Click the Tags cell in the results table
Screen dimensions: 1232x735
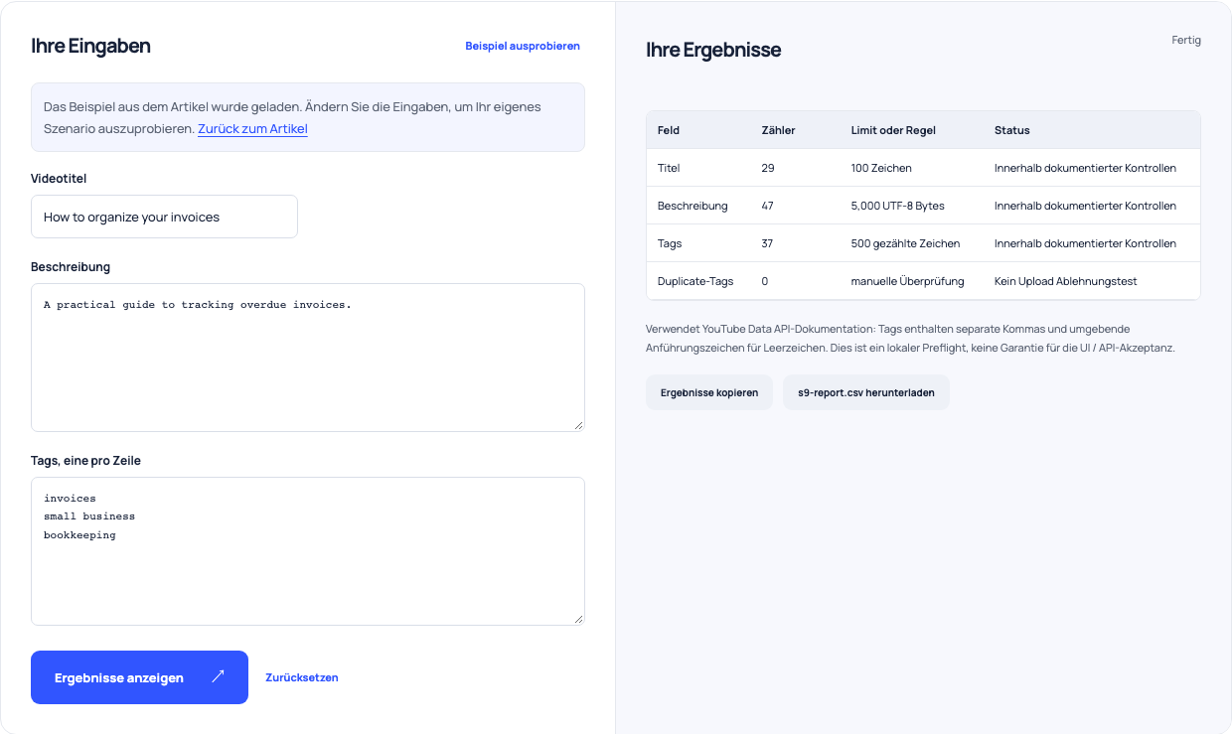tap(670, 243)
